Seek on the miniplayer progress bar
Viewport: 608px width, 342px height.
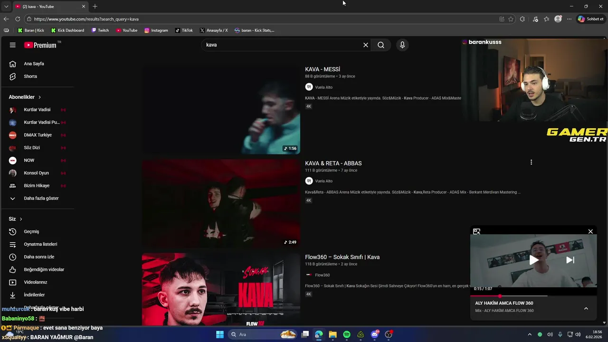click(x=533, y=296)
